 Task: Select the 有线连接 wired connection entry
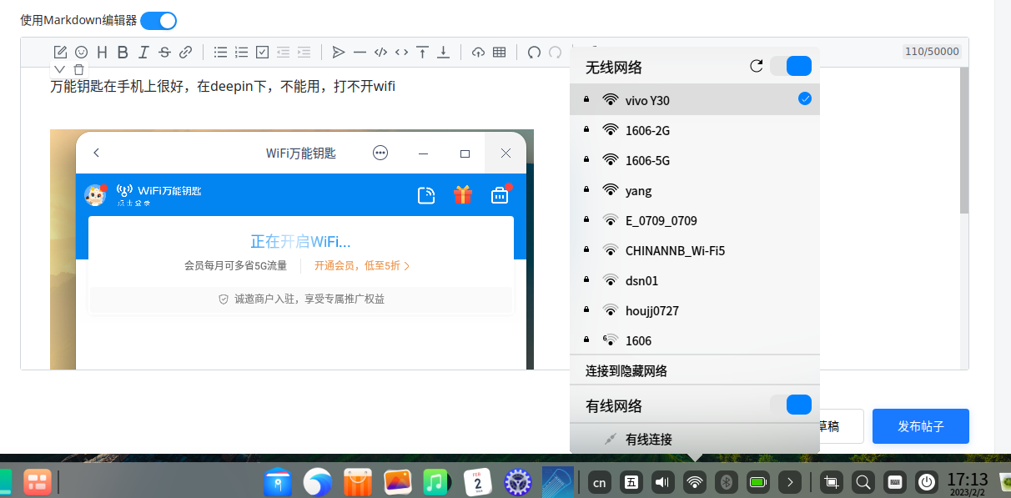click(x=695, y=439)
